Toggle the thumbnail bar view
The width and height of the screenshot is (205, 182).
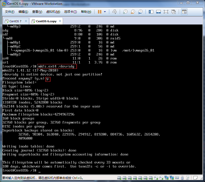tap(158, 12)
